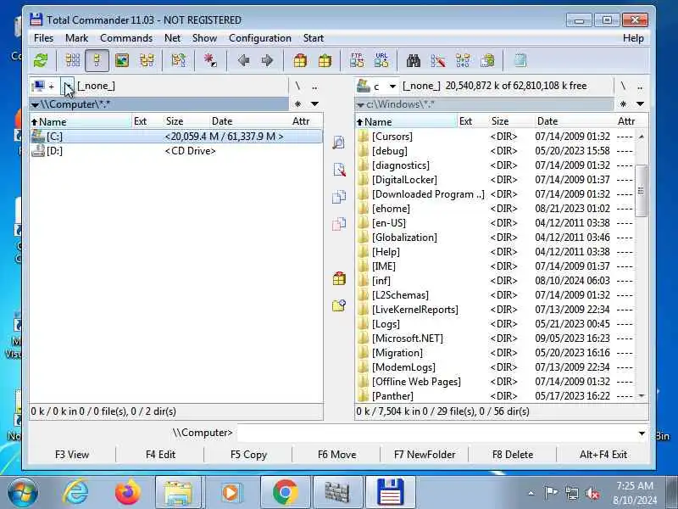Viewport: 678px width, 509px height.
Task: Open the Files menu
Action: click(44, 38)
